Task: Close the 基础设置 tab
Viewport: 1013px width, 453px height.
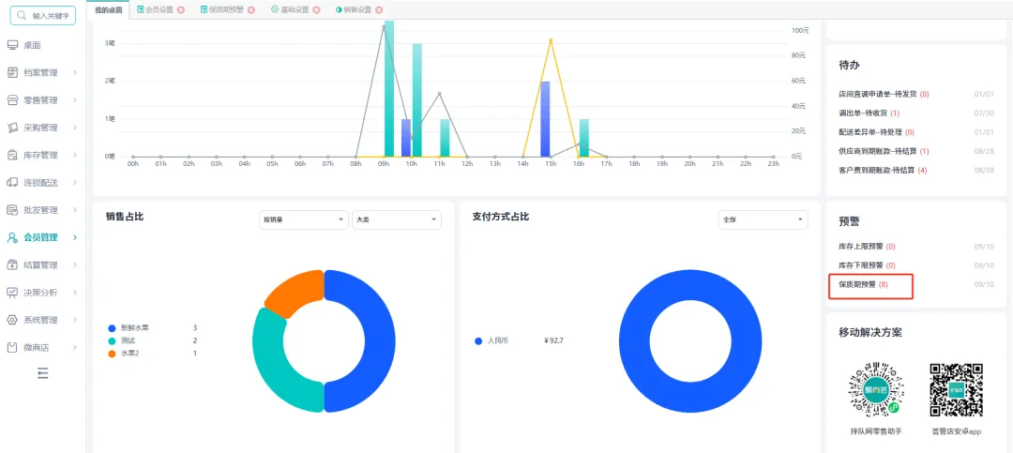Action: point(316,9)
